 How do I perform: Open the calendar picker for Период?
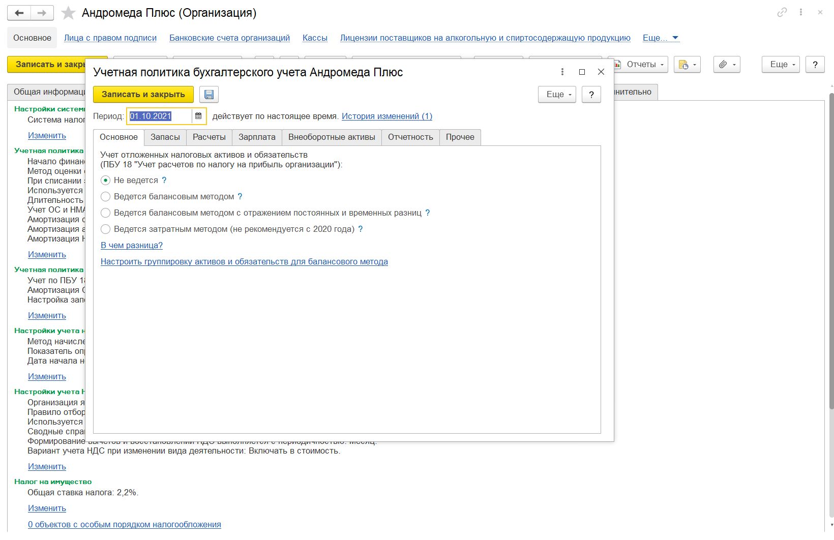pyautogui.click(x=198, y=116)
